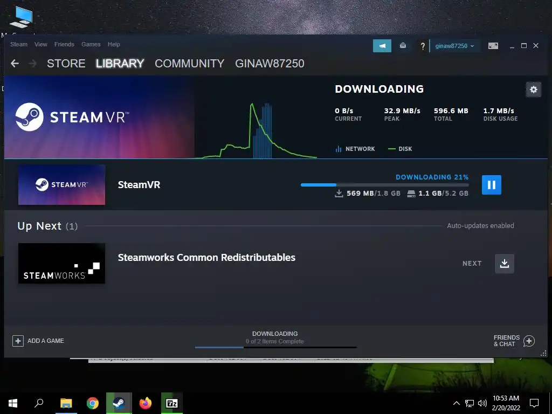Click the window resize grip corner
Image resolution: width=552 pixels, height=414 pixels.
click(543, 353)
